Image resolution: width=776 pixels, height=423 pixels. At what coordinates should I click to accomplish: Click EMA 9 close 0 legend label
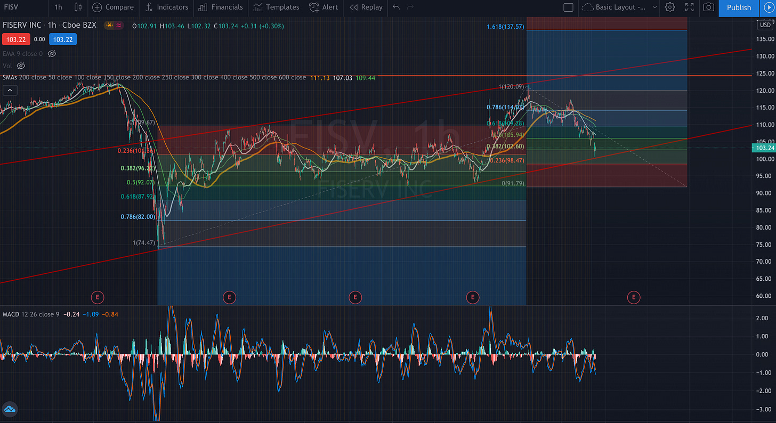pyautogui.click(x=22, y=54)
